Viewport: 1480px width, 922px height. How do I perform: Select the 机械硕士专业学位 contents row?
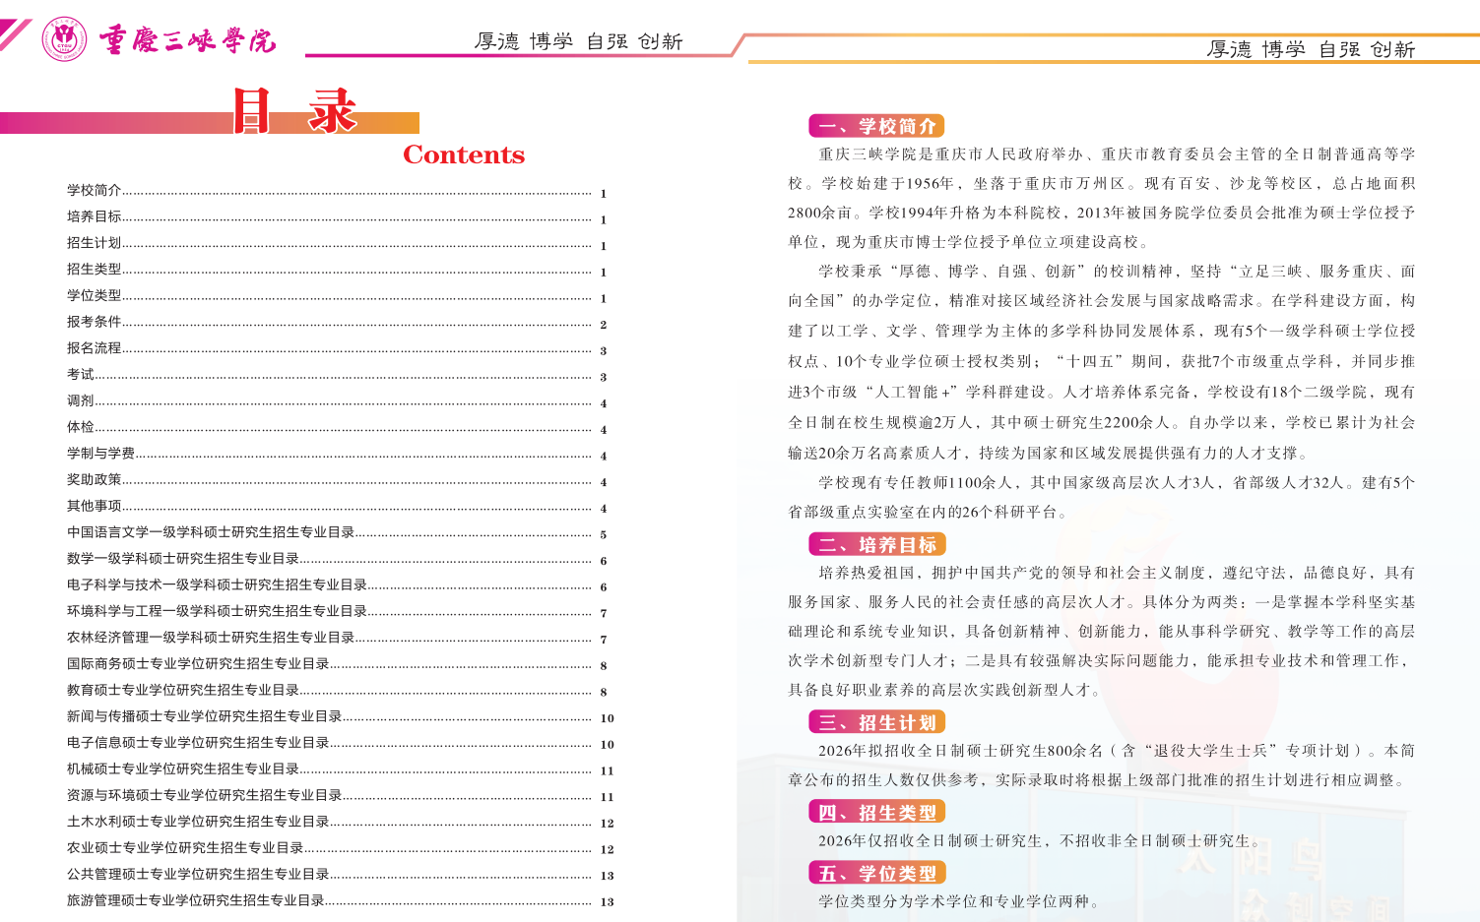(341, 769)
